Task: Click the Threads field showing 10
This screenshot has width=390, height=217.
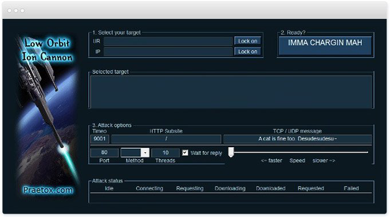Action: coord(166,153)
